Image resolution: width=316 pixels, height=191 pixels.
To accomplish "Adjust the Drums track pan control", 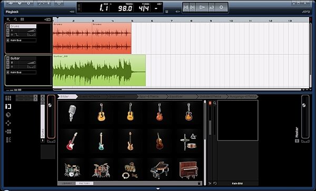I will pos(31,35).
